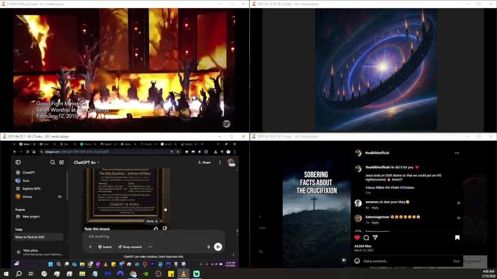Open help question mark in ChatGPT
497x279 pixels.
[x=233, y=255]
